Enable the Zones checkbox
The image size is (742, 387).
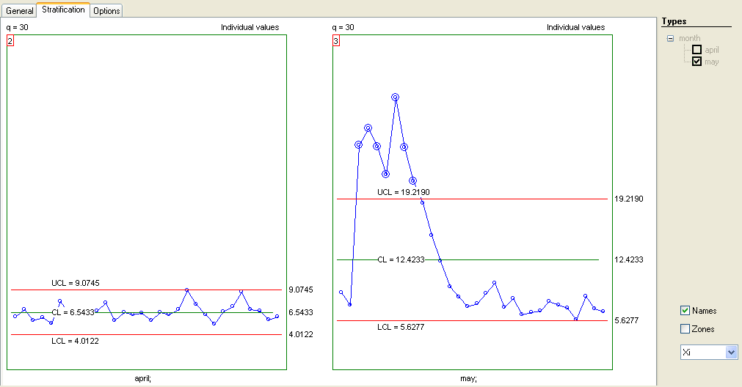685,329
